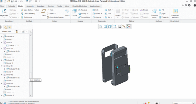Select the Swept Blend tool
Image resolution: width=196 pixels, height=104 pixels.
(84, 17)
